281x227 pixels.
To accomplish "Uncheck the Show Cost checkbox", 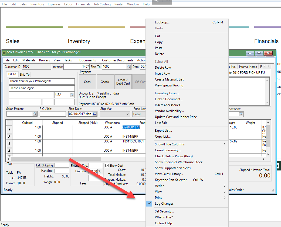I will point(107,166).
